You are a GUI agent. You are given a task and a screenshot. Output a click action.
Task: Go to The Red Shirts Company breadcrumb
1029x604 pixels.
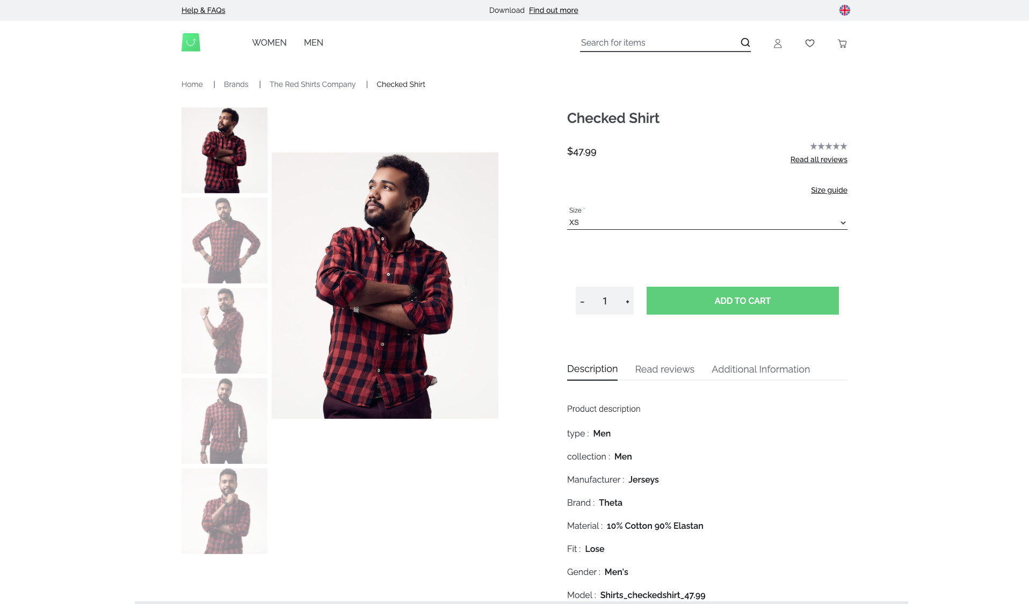point(313,84)
